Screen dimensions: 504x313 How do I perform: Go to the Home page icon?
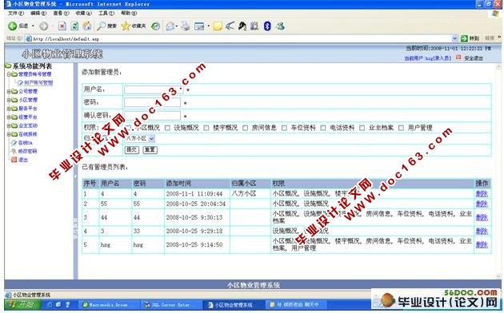coord(86,26)
